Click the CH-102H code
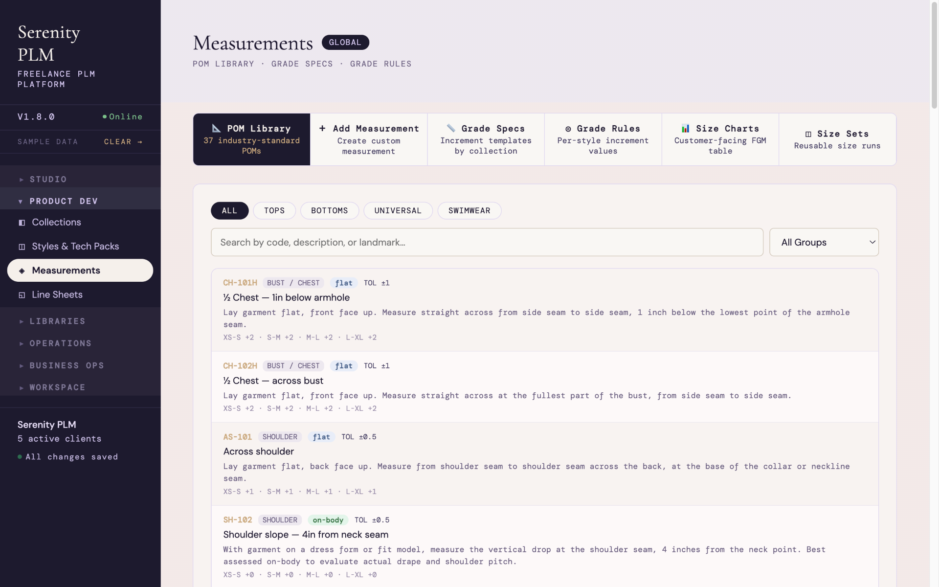 [x=240, y=366]
